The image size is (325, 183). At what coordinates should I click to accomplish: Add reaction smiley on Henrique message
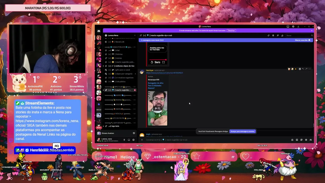pyautogui.click(x=300, y=69)
